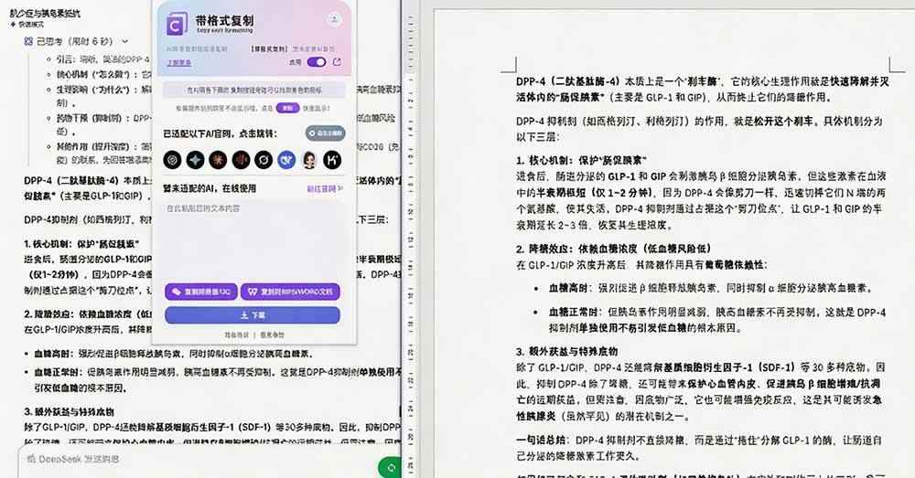This screenshot has height=478, width=915.
Task: Click the copy to WeChat/QQ purple button
Action: coord(200,292)
